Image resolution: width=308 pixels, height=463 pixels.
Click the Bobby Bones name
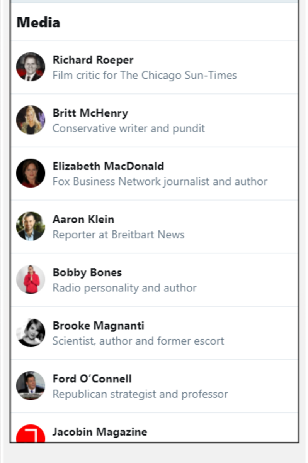tap(87, 273)
